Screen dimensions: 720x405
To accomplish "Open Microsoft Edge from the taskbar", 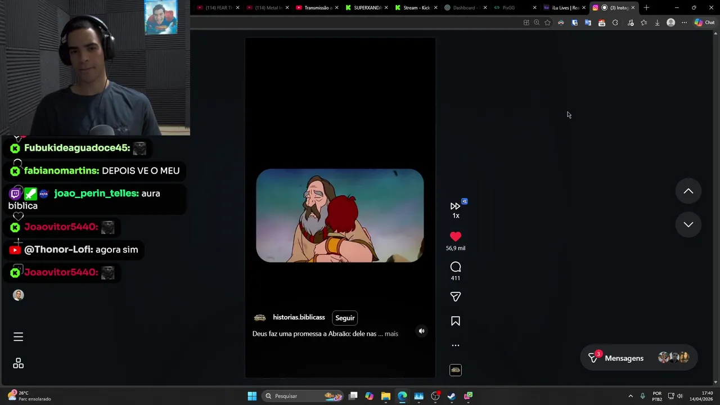I will coord(402,396).
